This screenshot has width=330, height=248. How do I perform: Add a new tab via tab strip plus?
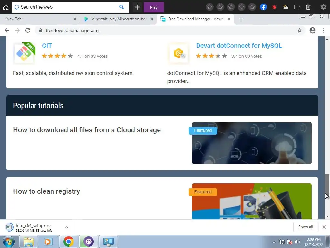click(x=241, y=19)
